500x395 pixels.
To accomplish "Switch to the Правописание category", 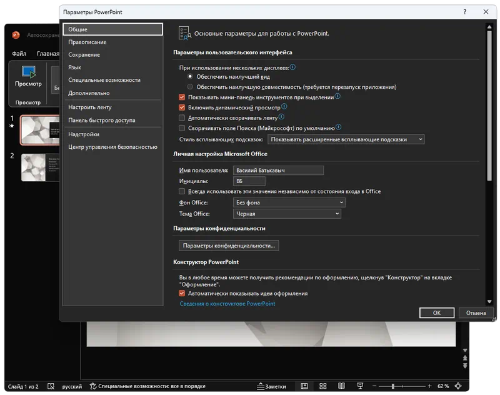I will pyautogui.click(x=87, y=42).
